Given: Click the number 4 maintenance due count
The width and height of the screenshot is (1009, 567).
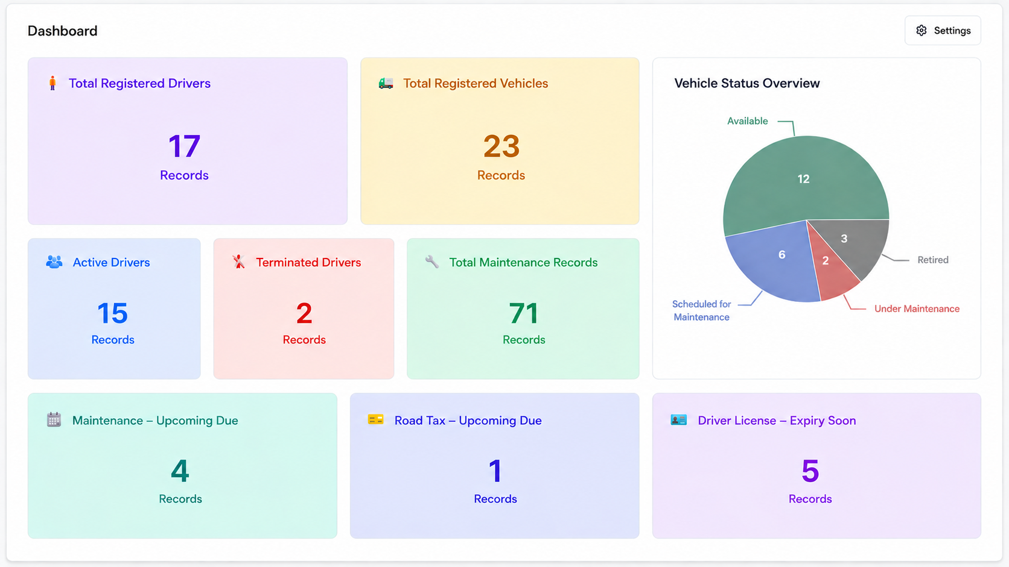Looking at the screenshot, I should point(180,471).
